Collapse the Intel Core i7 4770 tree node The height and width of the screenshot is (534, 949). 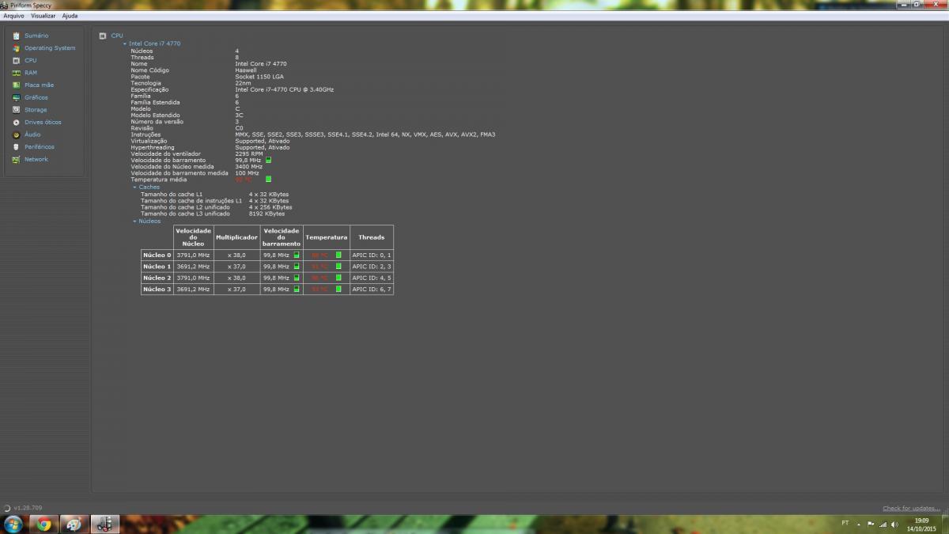click(125, 44)
